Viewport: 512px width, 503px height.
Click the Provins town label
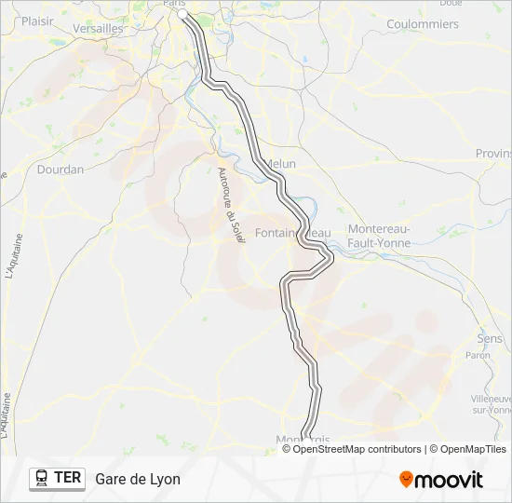coord(493,154)
